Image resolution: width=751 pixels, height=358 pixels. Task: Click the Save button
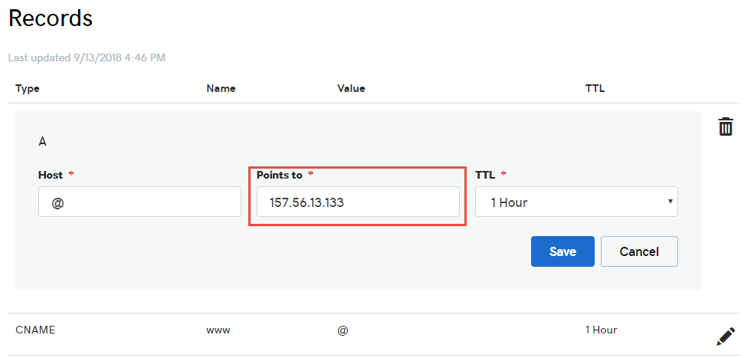coord(562,251)
